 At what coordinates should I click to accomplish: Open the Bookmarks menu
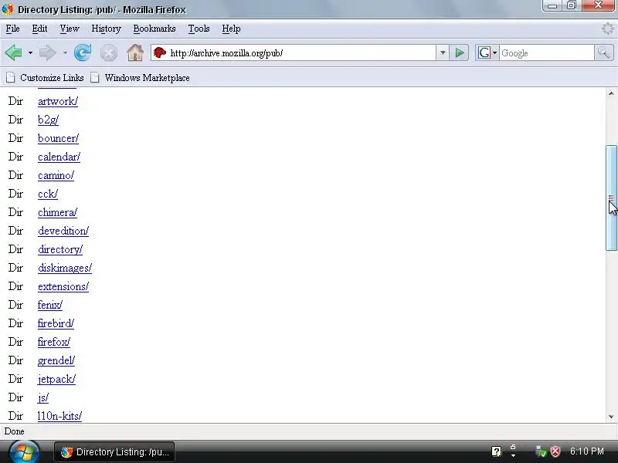point(154,29)
